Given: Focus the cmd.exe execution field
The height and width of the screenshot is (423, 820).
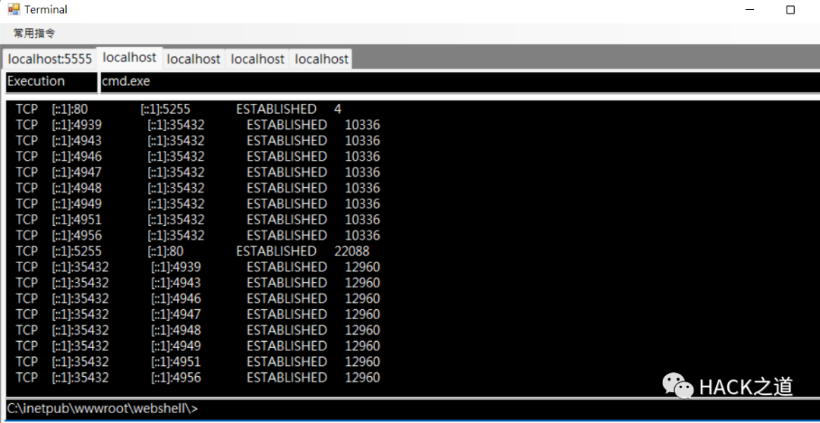Looking at the screenshot, I should 459,82.
